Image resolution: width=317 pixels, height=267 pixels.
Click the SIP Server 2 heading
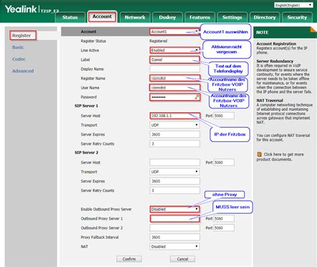click(x=86, y=153)
